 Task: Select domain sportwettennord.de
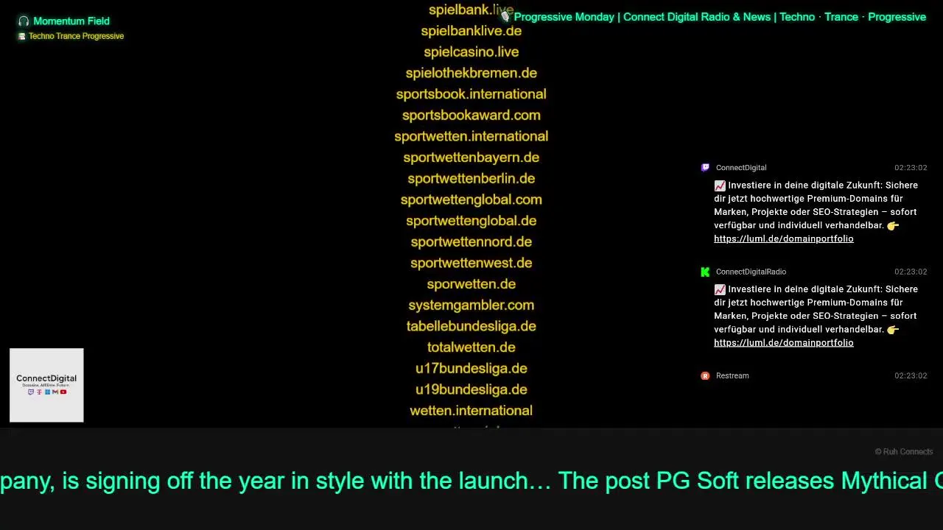click(471, 242)
